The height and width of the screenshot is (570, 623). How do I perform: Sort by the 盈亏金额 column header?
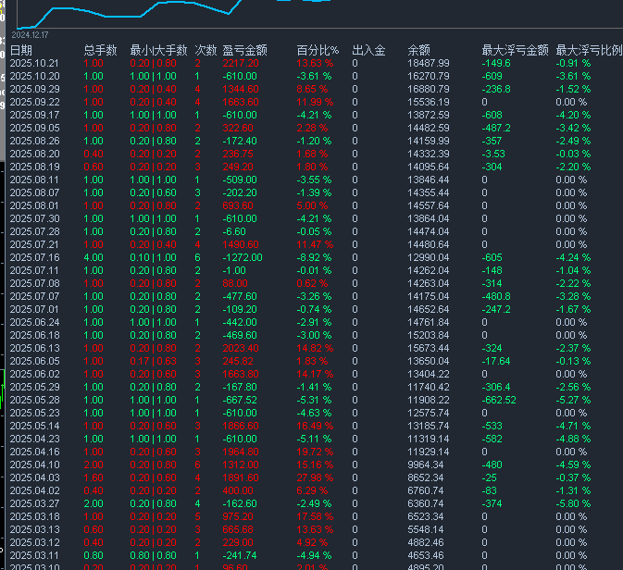[245, 50]
